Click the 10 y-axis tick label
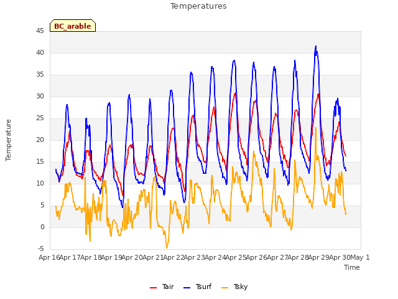Image resolution: width=398 pixels, height=299 pixels. 40,184
